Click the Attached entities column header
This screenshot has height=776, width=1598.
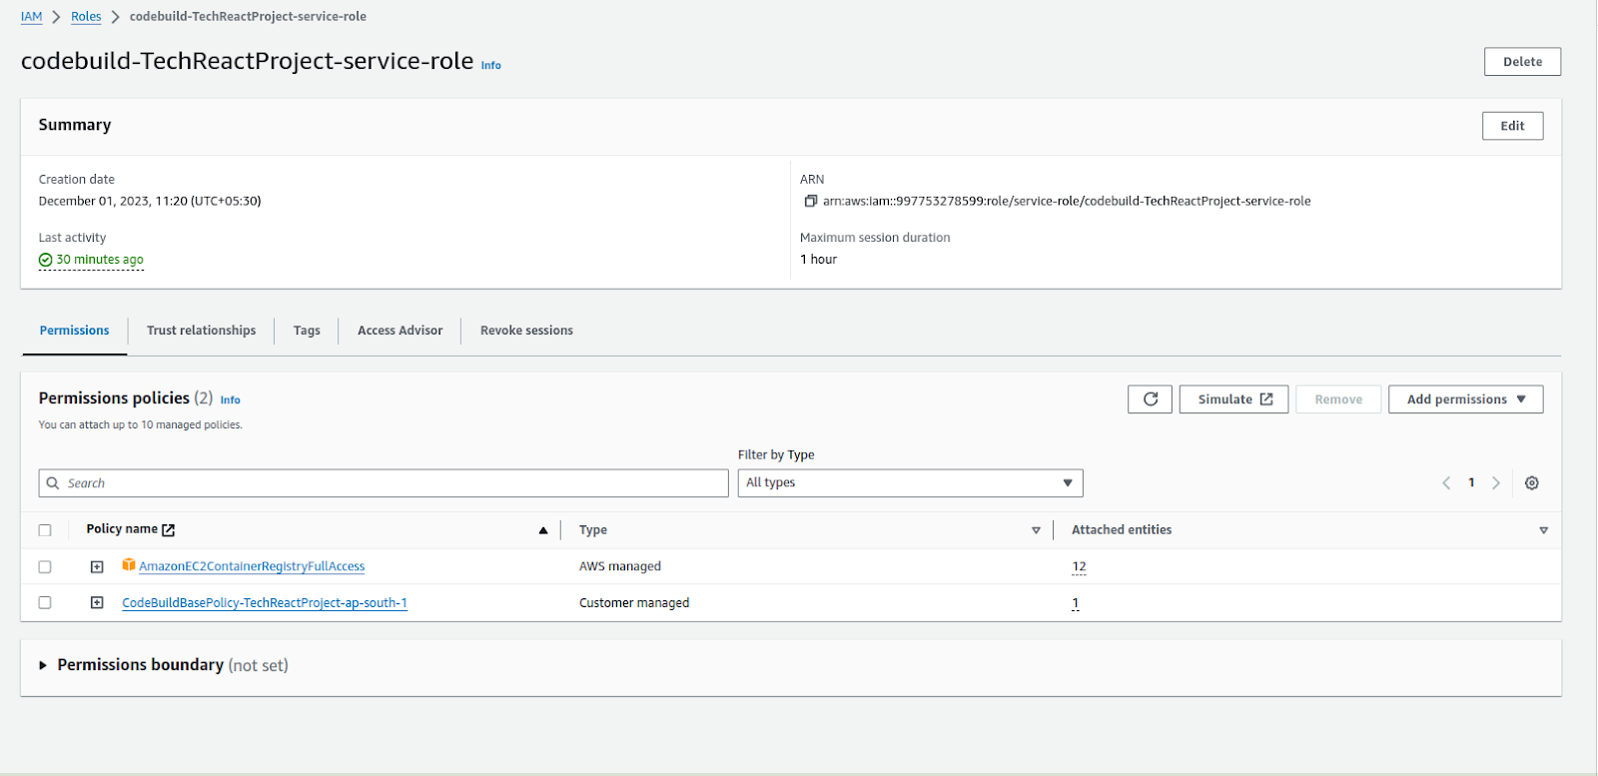(x=1122, y=530)
